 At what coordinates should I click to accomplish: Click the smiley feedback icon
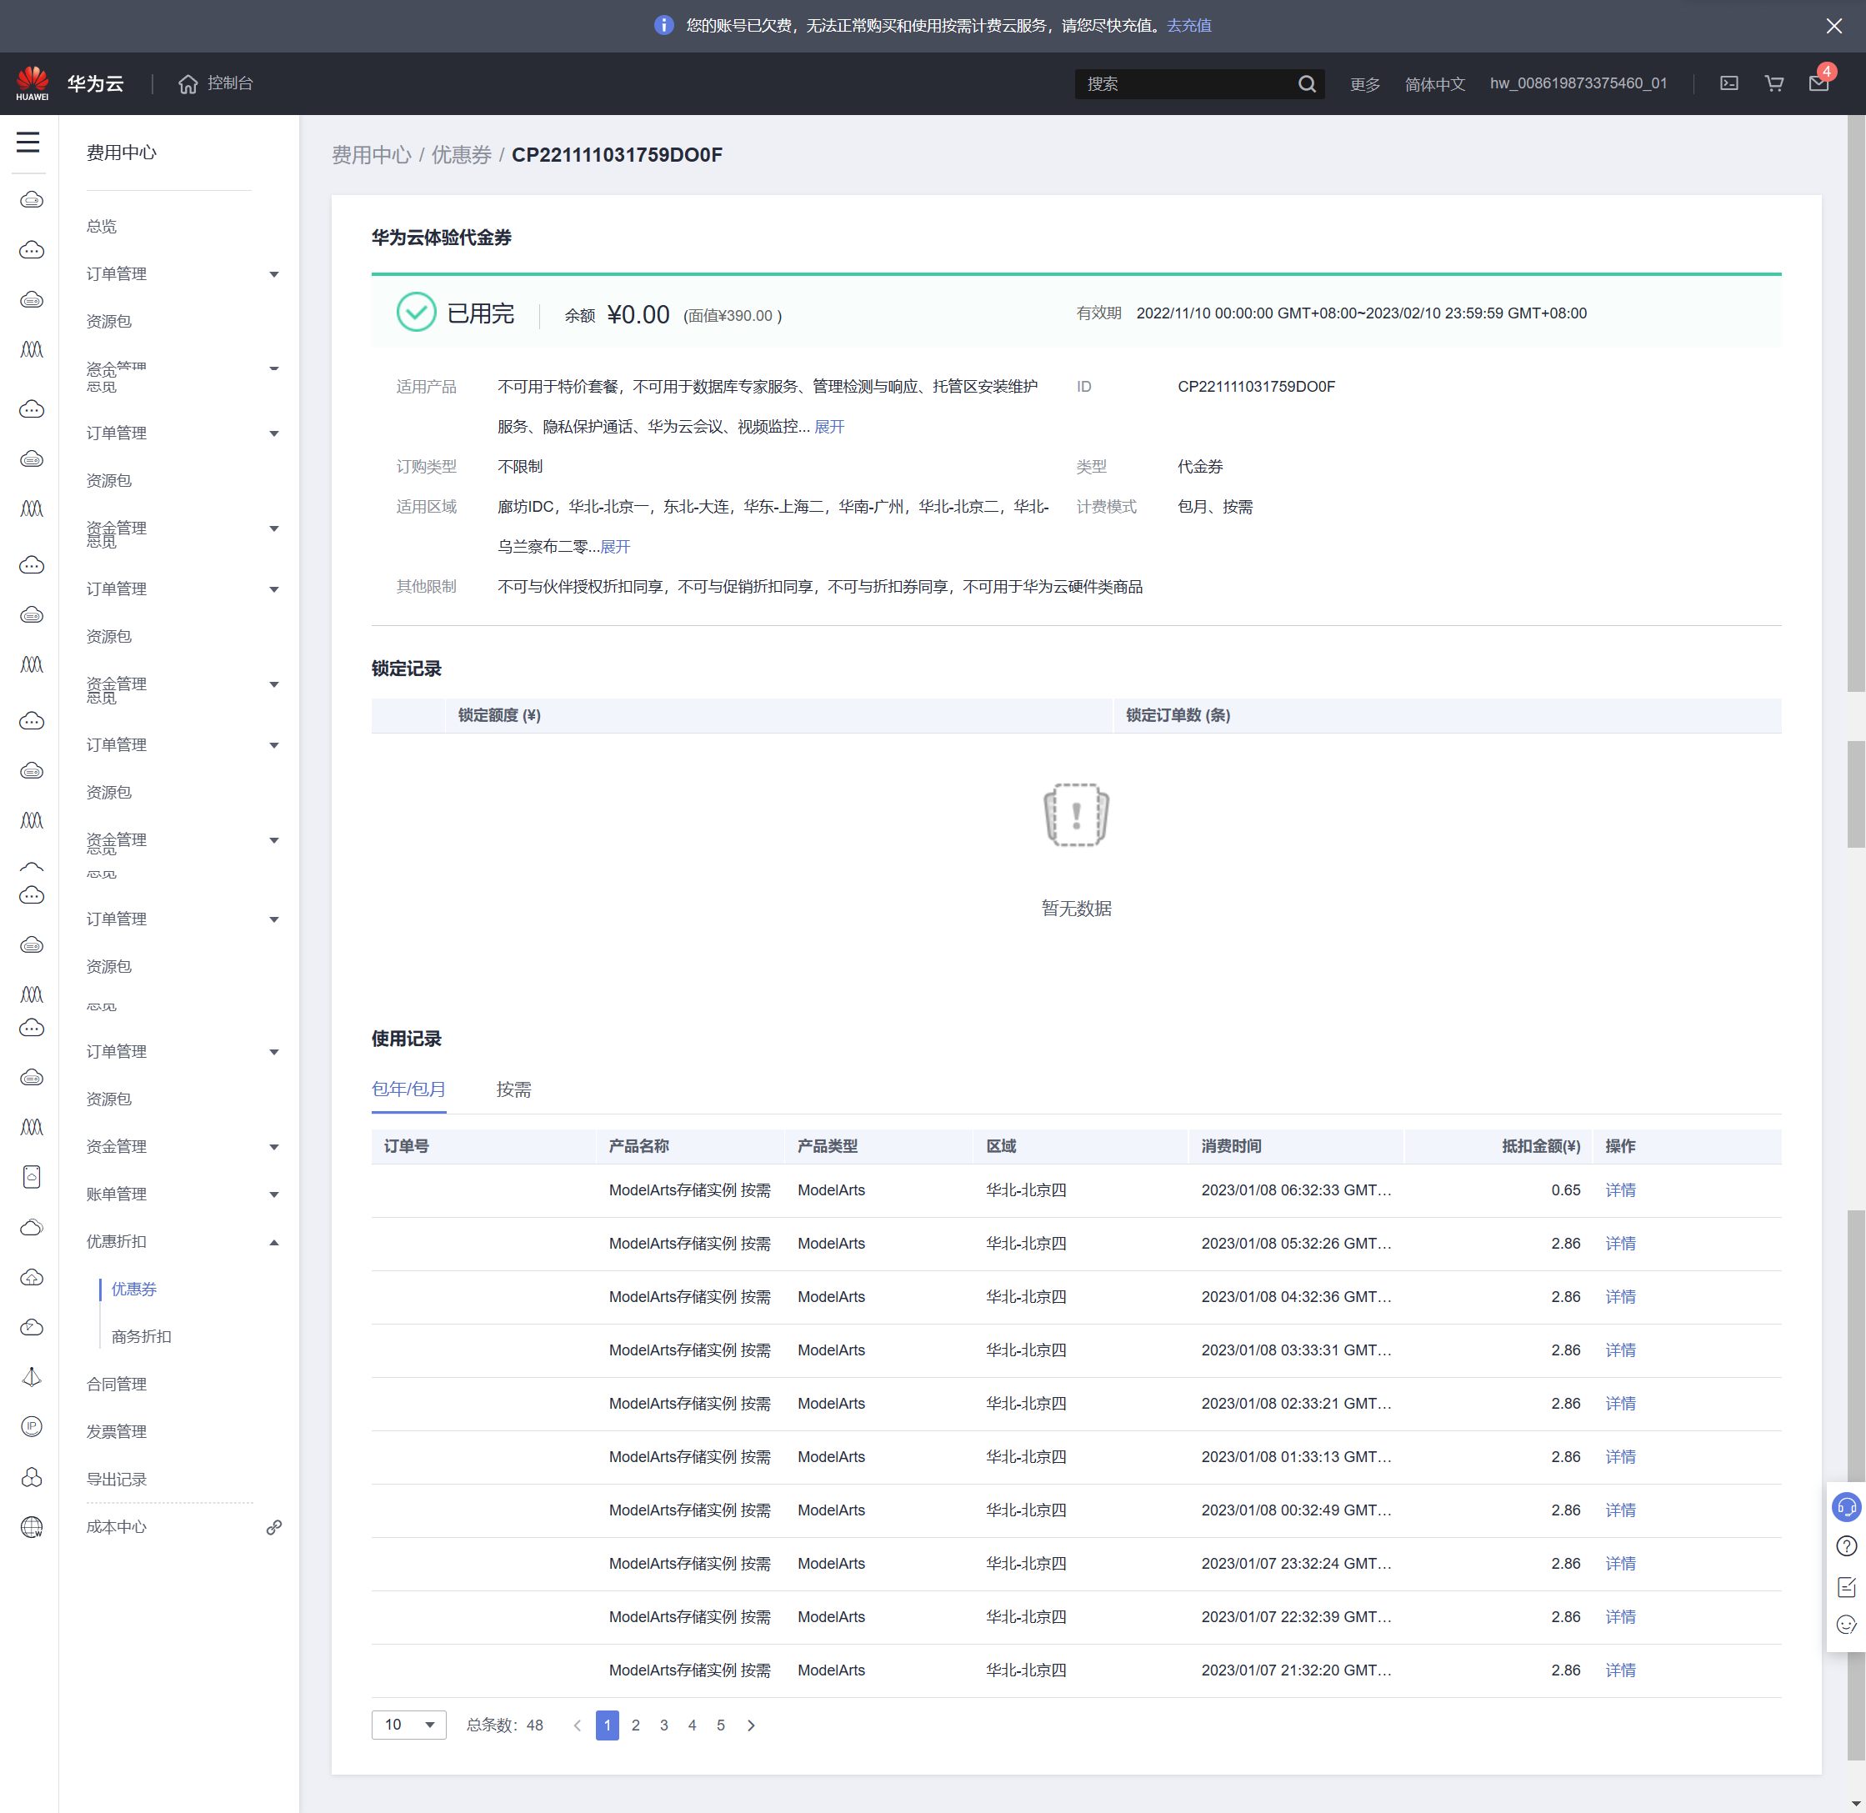click(1846, 1625)
